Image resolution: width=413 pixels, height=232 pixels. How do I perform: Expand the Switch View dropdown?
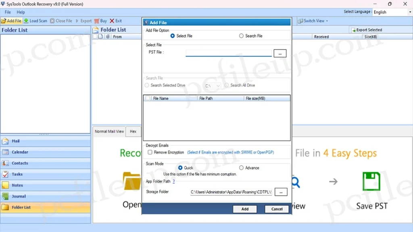pos(314,21)
